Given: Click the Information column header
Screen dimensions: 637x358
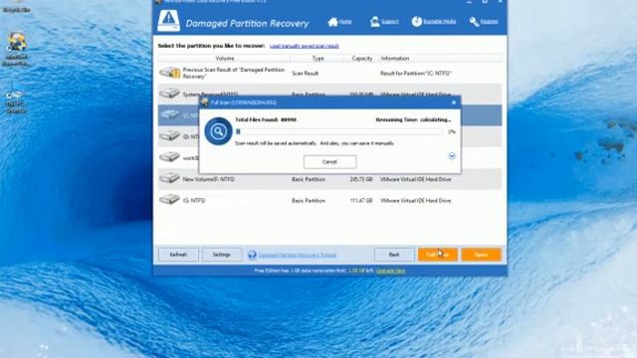Looking at the screenshot, I should click(440, 59).
